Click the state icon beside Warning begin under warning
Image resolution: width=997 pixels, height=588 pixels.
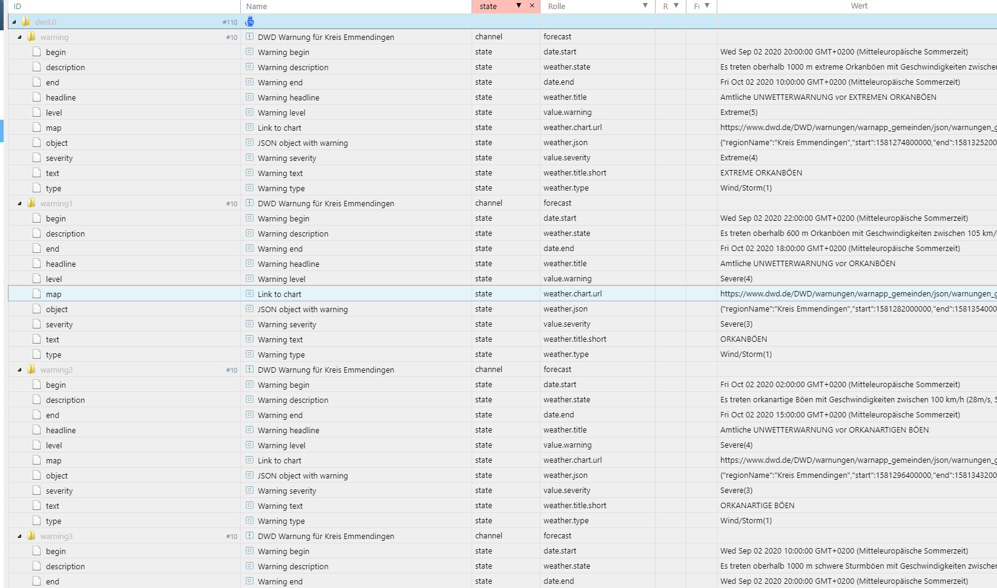click(249, 52)
